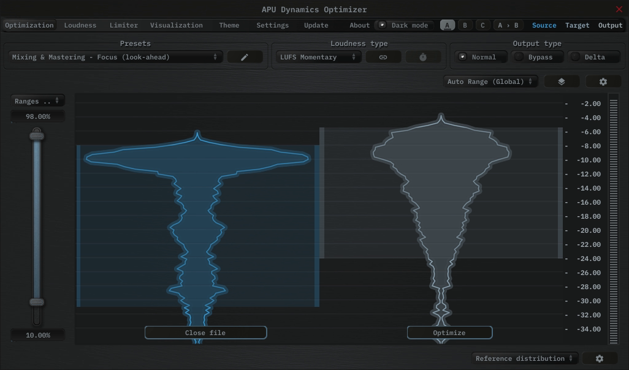Click the upper range slider handle
The image size is (629, 370).
[x=37, y=135]
